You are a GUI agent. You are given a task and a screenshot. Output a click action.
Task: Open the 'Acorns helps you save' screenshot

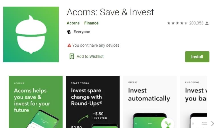(x=36, y=102)
